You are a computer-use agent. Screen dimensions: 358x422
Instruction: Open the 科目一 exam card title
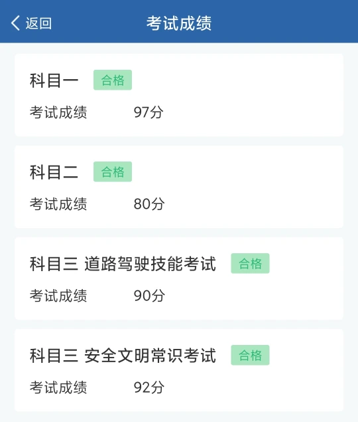(x=54, y=80)
